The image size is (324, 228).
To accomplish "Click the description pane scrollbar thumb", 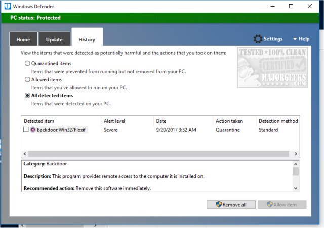I will (296, 172).
